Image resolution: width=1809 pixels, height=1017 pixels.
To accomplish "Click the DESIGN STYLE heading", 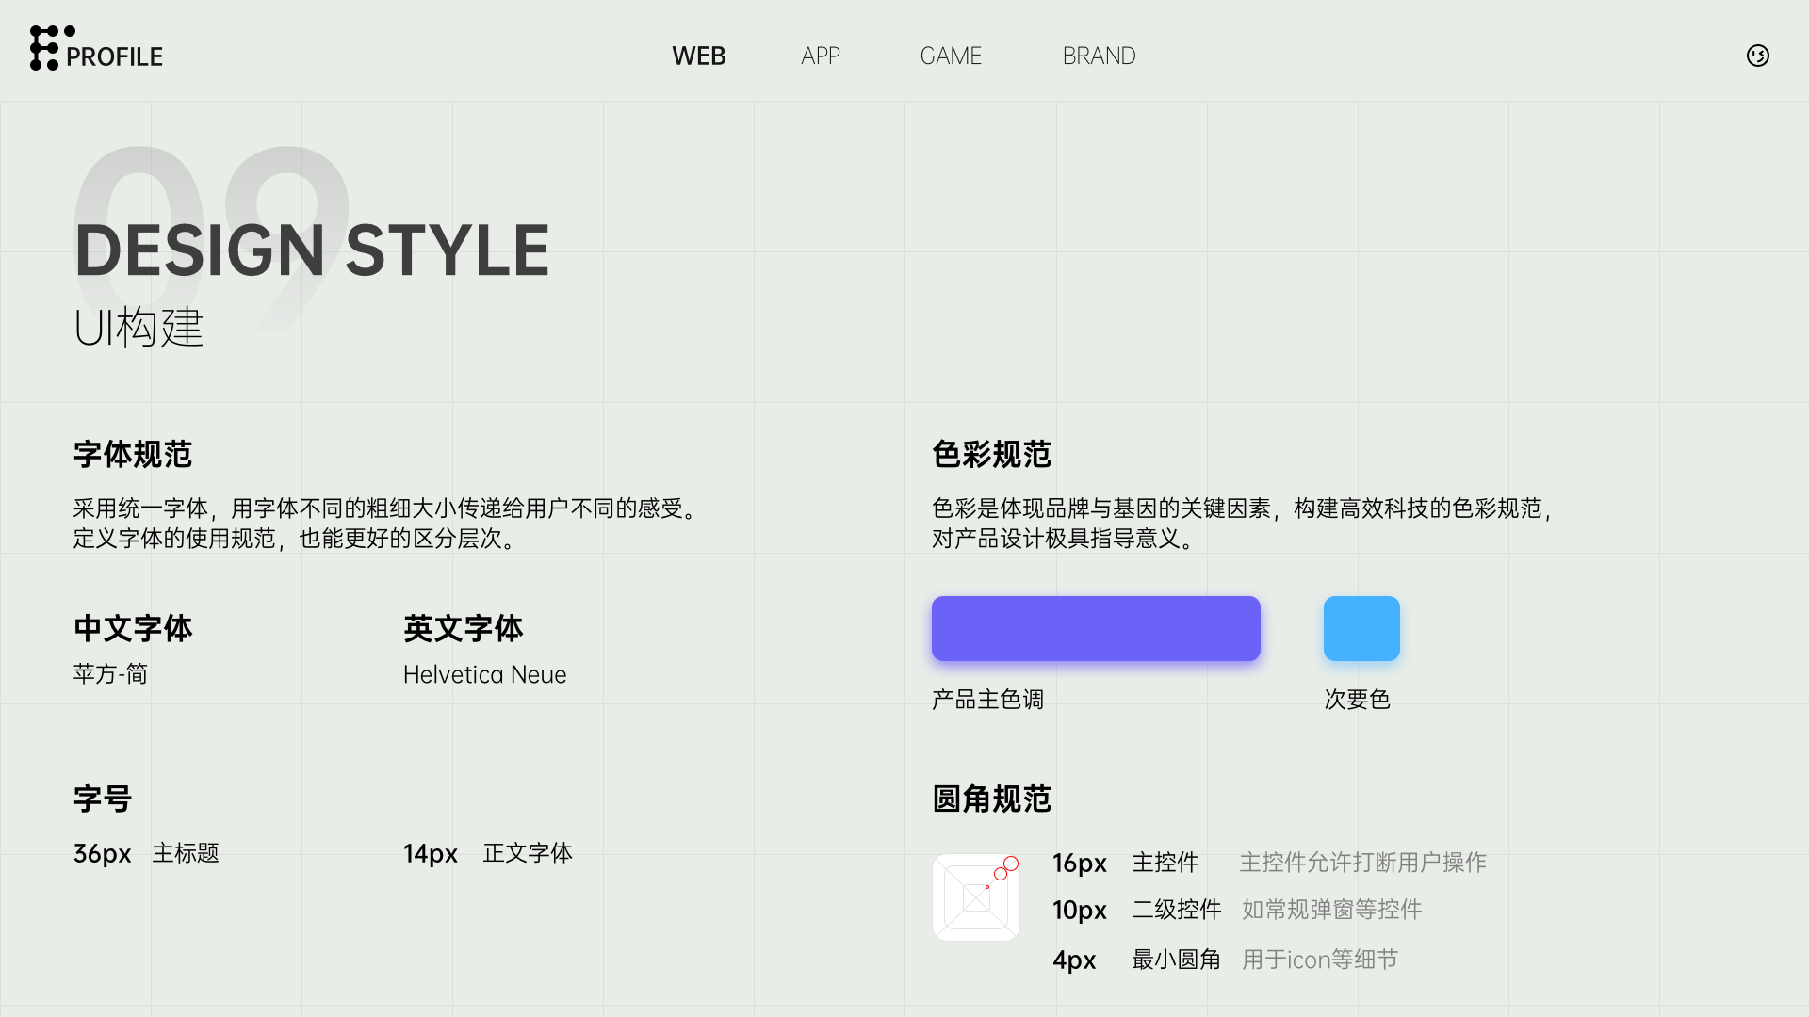I will pos(312,250).
